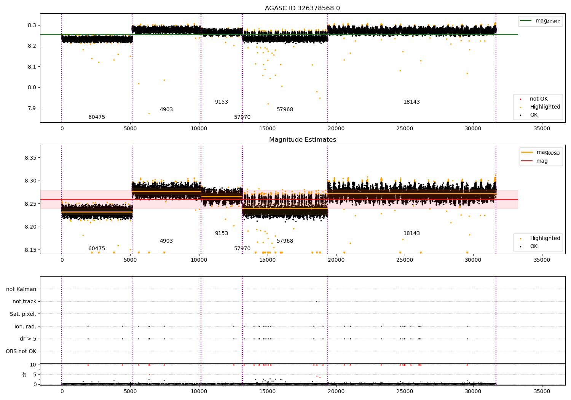Click the red mag legend entry in middle plot
Image resolution: width=571 pixels, height=400 pixels.
[x=534, y=161]
